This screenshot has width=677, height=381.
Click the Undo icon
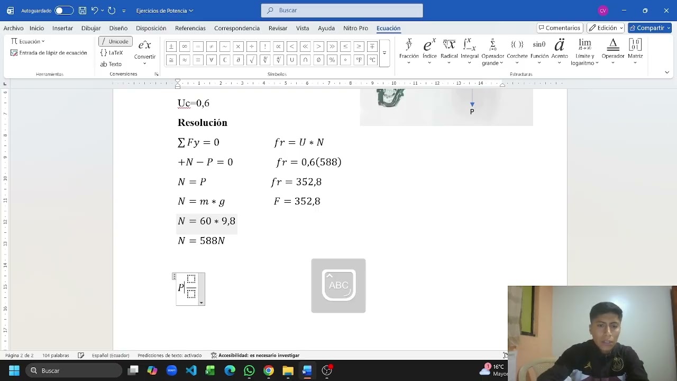(95, 11)
